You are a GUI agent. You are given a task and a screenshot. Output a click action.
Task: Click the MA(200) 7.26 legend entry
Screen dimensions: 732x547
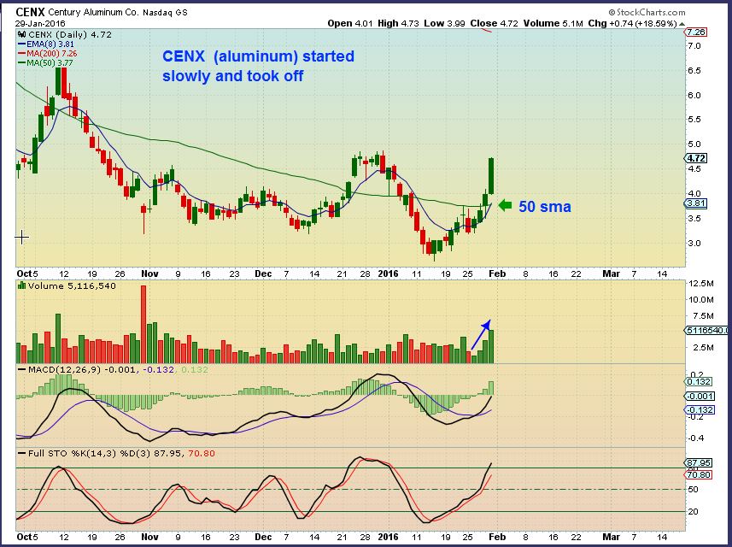(x=48, y=54)
